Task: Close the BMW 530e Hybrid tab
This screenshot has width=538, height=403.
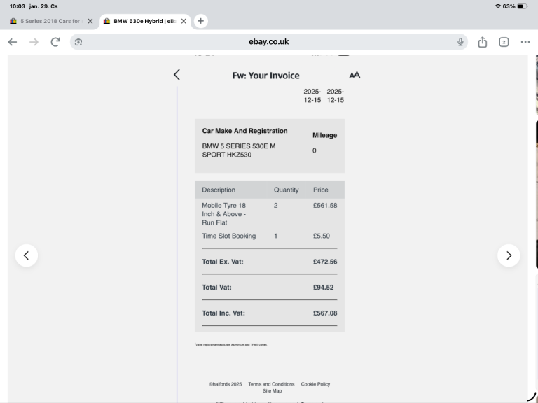Action: click(184, 21)
